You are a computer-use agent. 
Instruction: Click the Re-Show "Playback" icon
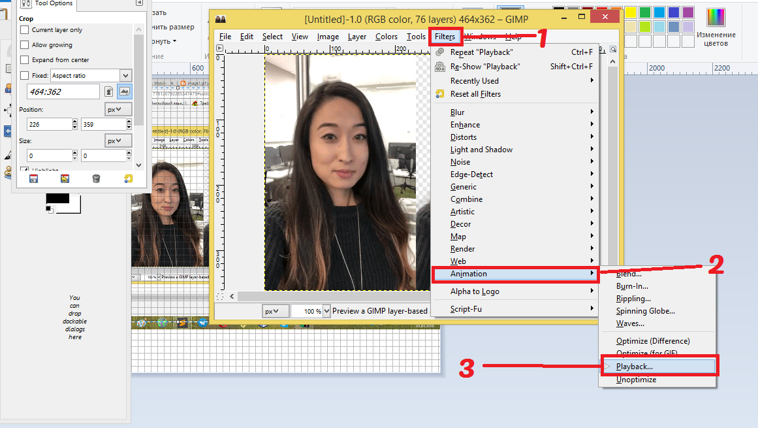[x=440, y=67]
